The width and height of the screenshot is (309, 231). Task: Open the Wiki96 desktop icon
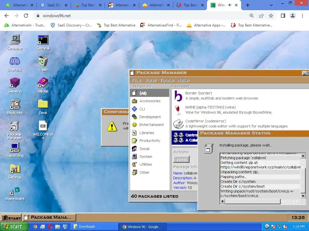click(x=43, y=85)
